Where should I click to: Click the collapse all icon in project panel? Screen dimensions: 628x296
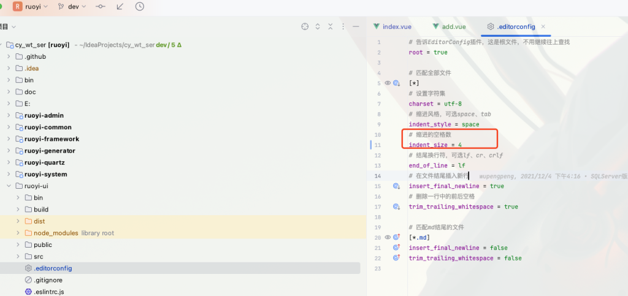coord(331,27)
